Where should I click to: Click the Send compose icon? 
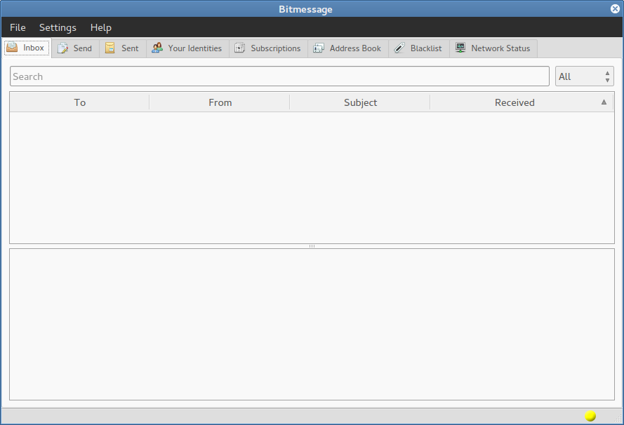pos(62,48)
